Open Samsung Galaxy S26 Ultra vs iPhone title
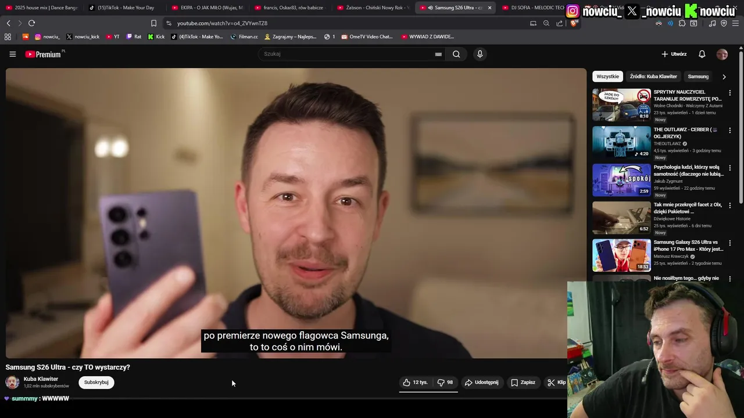The height and width of the screenshot is (418, 744). click(688, 246)
